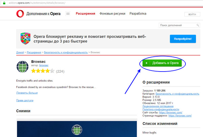Click the Размер: 2,5 МБ text

pyautogui.click(x=152, y=100)
